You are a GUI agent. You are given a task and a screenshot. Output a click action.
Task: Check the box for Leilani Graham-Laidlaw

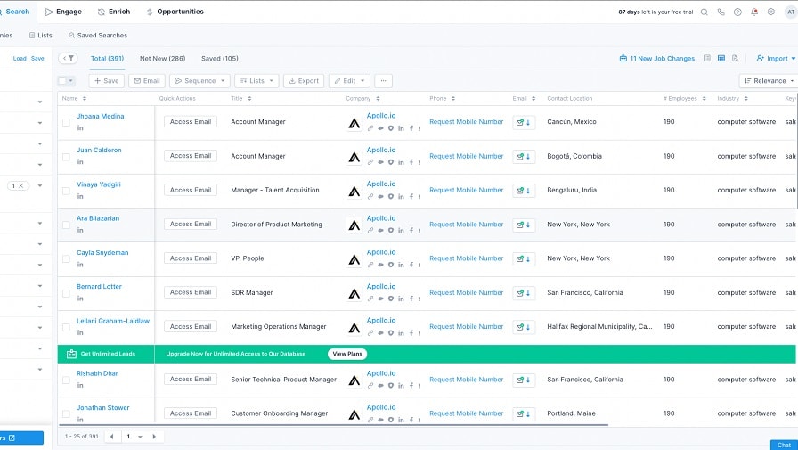click(x=66, y=327)
